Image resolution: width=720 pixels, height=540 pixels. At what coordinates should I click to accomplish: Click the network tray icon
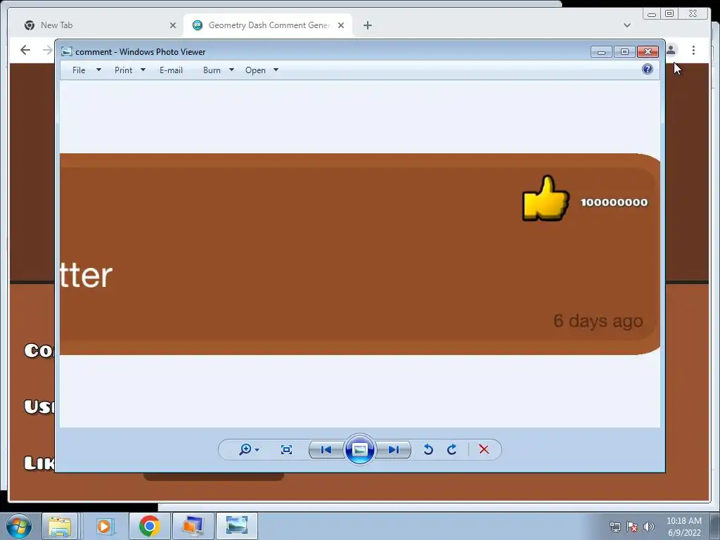615,527
